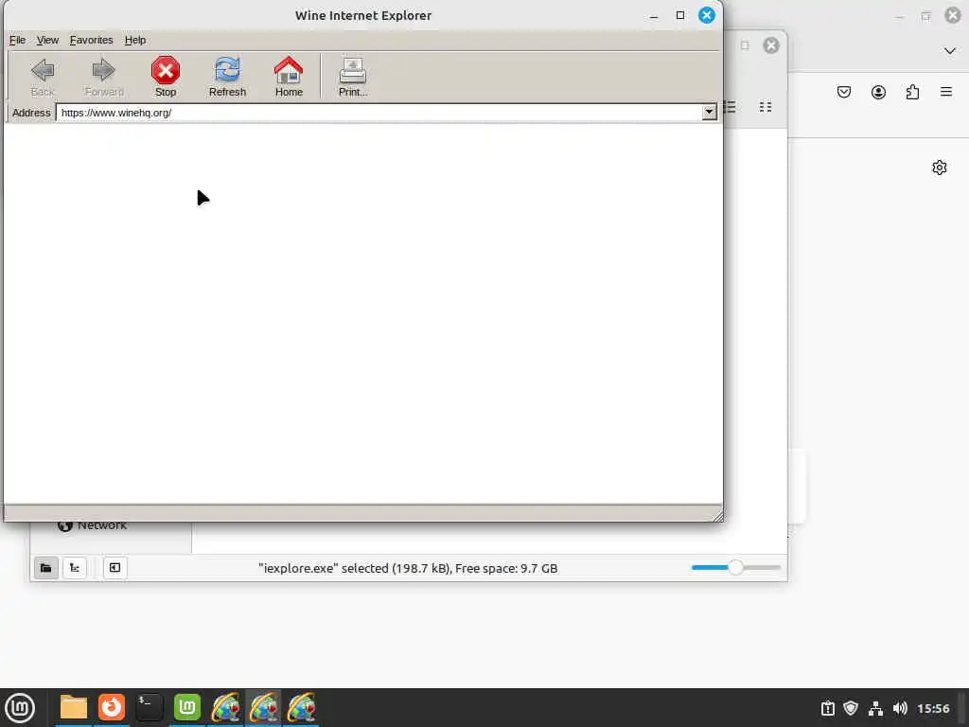969x727 pixels.
Task: Click the Forward arrow toolbar button
Action: click(x=104, y=77)
